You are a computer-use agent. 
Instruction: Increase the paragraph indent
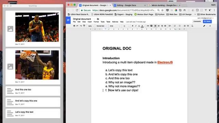tap(188, 26)
